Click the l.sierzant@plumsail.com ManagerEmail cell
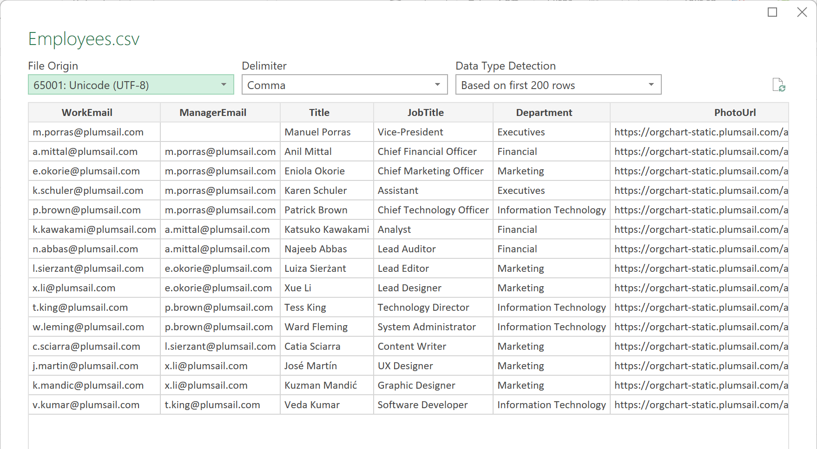Viewport: 817px width, 449px height. pyautogui.click(x=220, y=346)
